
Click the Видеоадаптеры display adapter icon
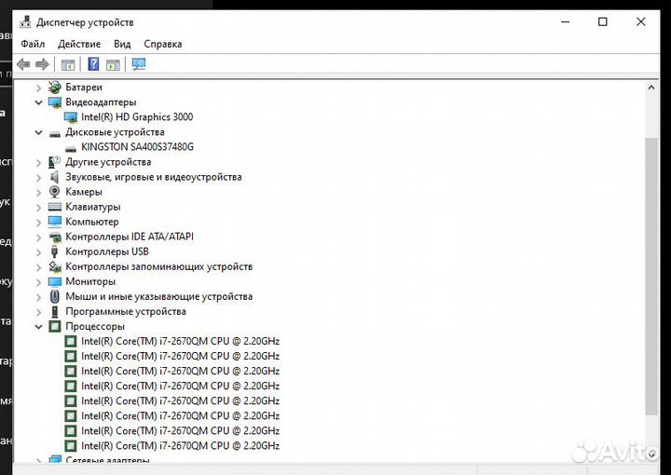click(55, 102)
